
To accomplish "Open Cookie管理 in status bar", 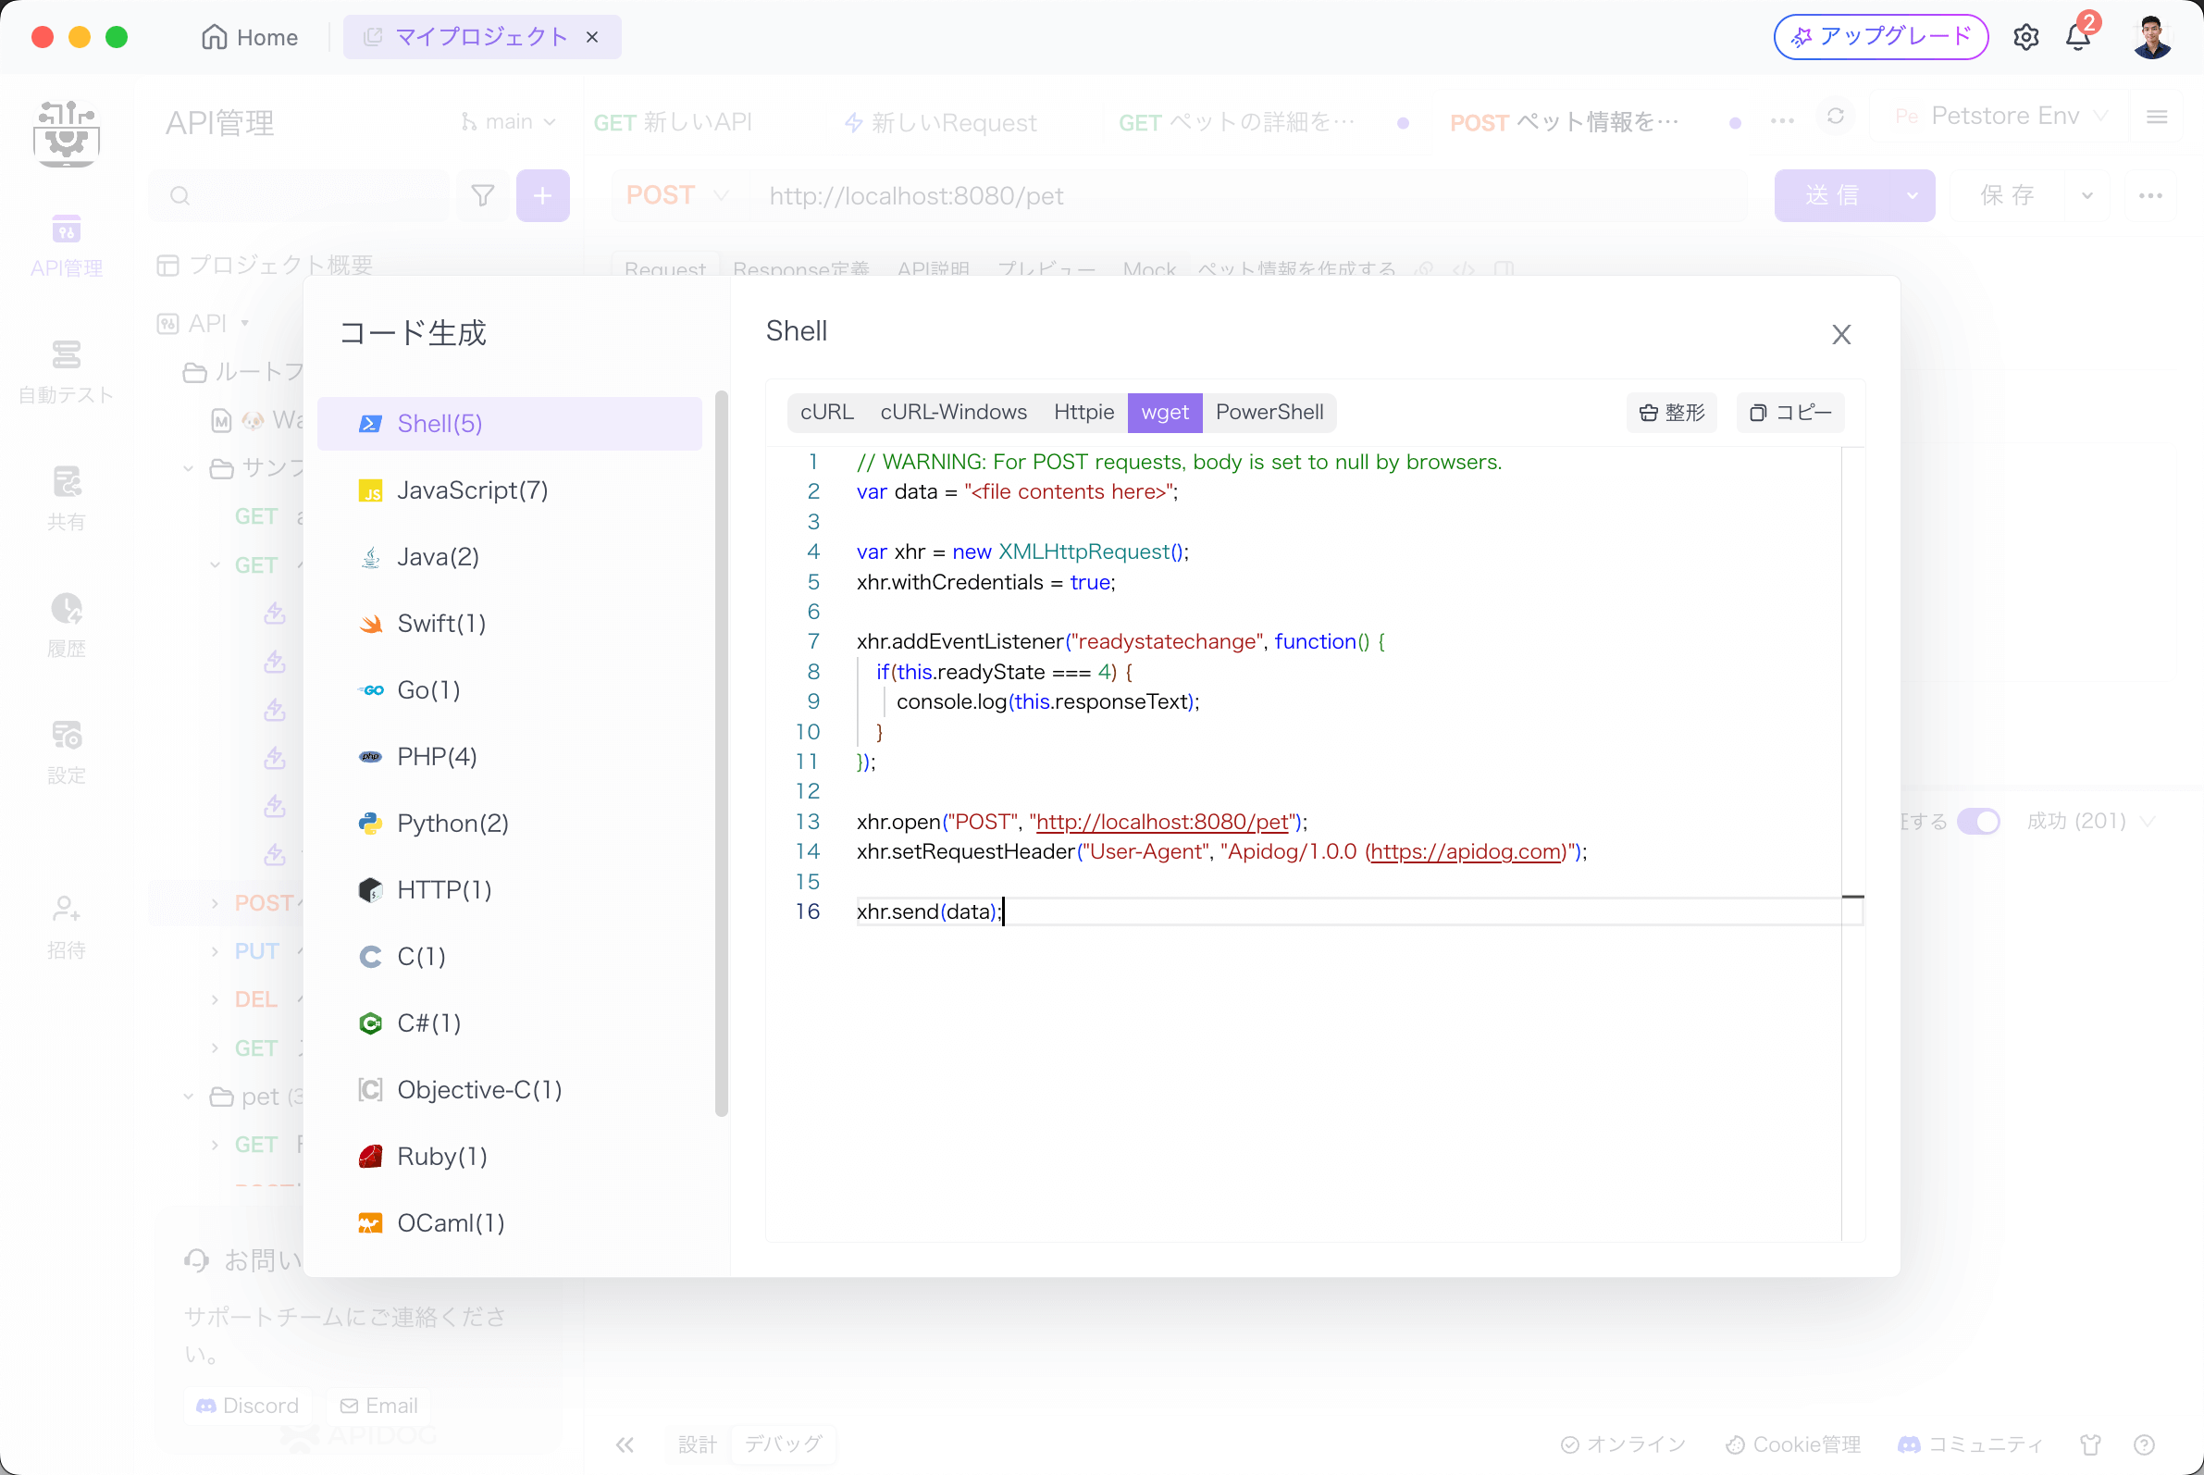I will [x=1793, y=1444].
